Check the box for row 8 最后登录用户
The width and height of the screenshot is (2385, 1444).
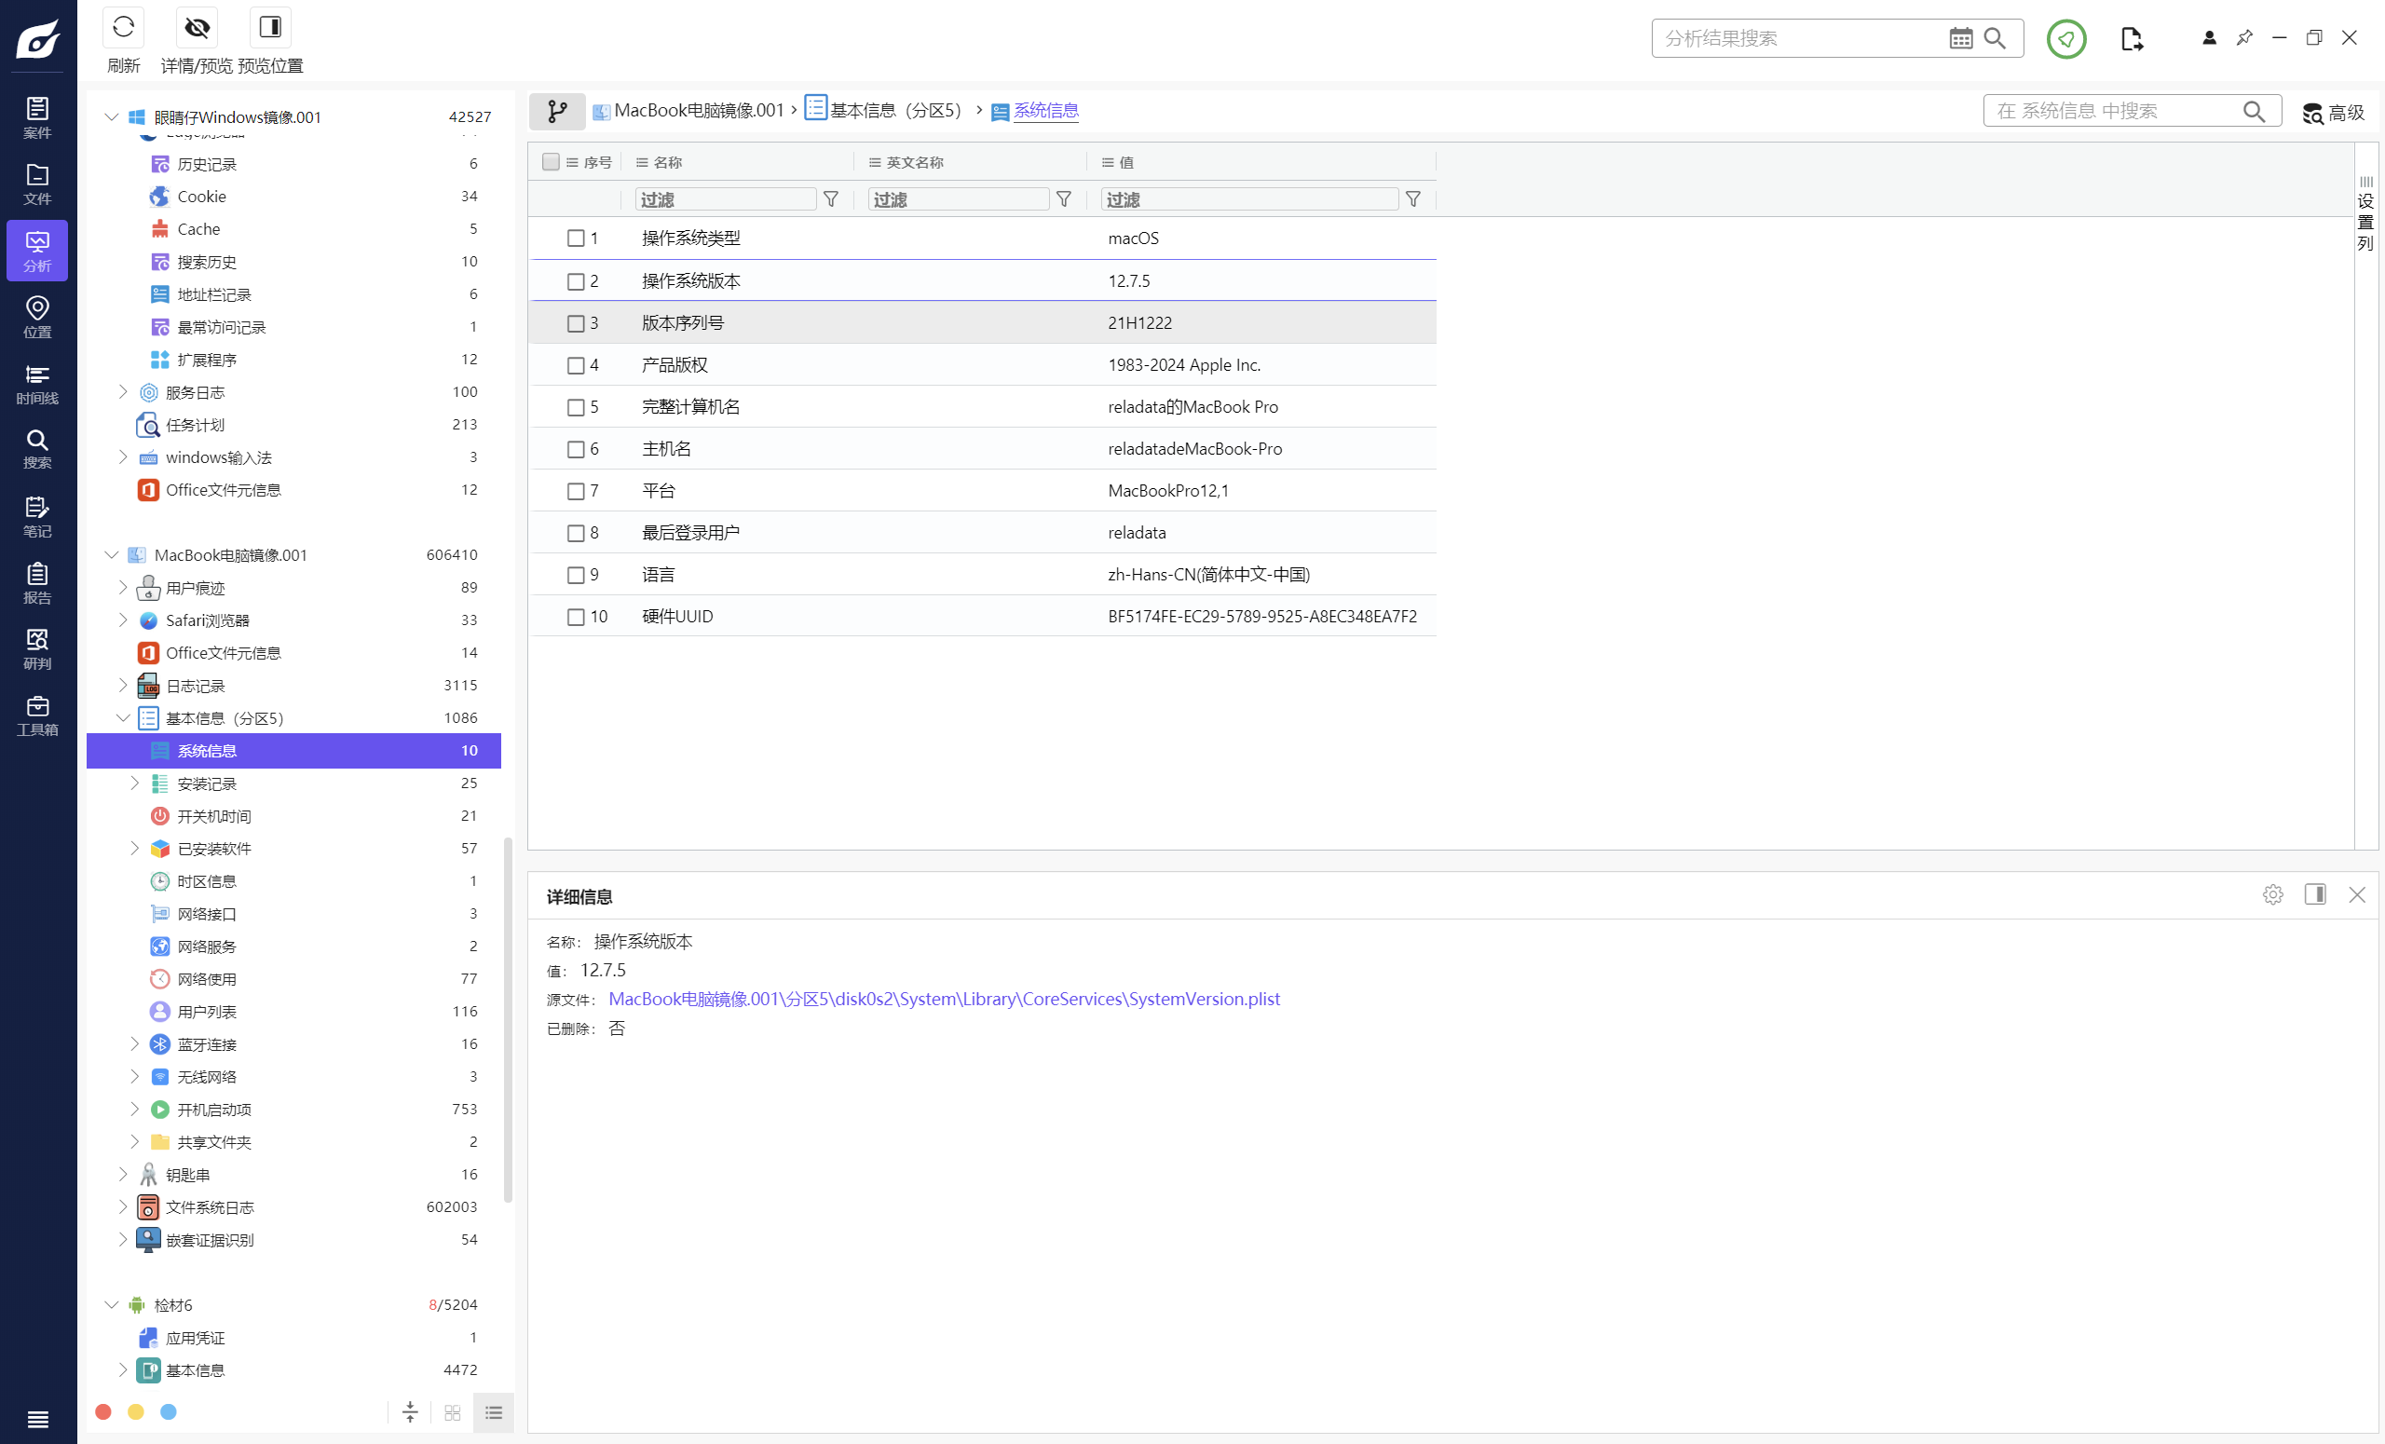[x=576, y=533]
